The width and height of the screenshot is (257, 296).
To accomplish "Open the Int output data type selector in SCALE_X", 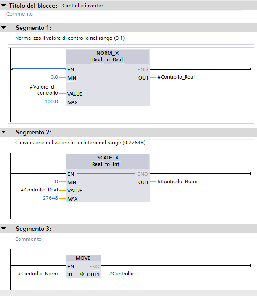I will [x=116, y=165].
